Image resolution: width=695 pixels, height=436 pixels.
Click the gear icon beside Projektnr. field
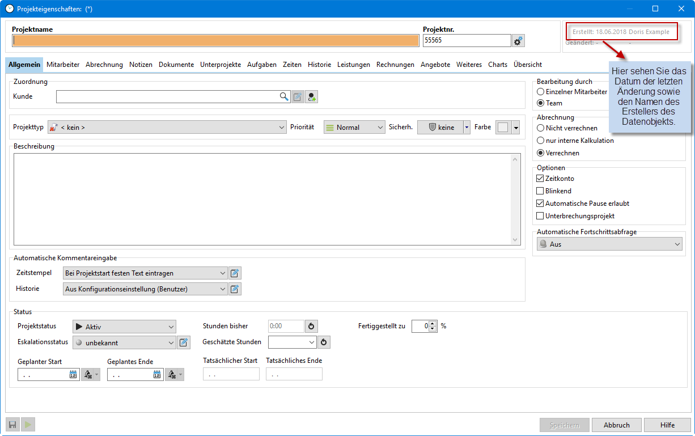point(518,41)
